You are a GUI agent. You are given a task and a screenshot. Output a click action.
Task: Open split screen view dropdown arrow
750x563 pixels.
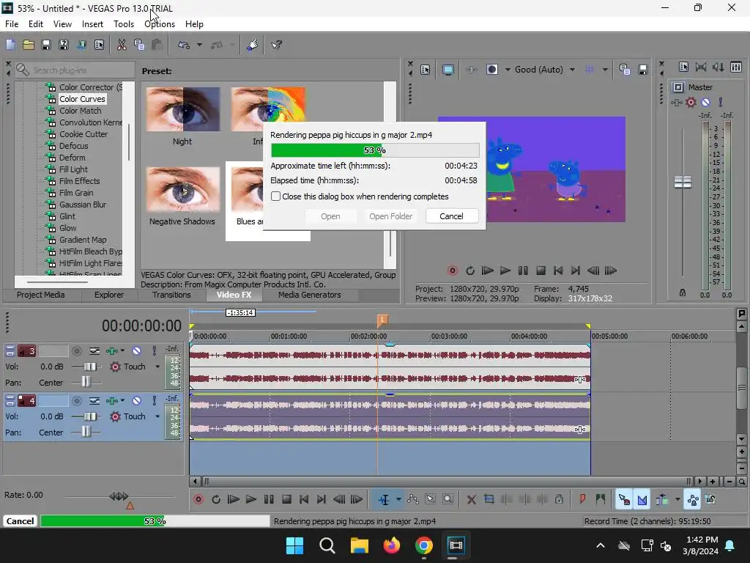point(508,70)
